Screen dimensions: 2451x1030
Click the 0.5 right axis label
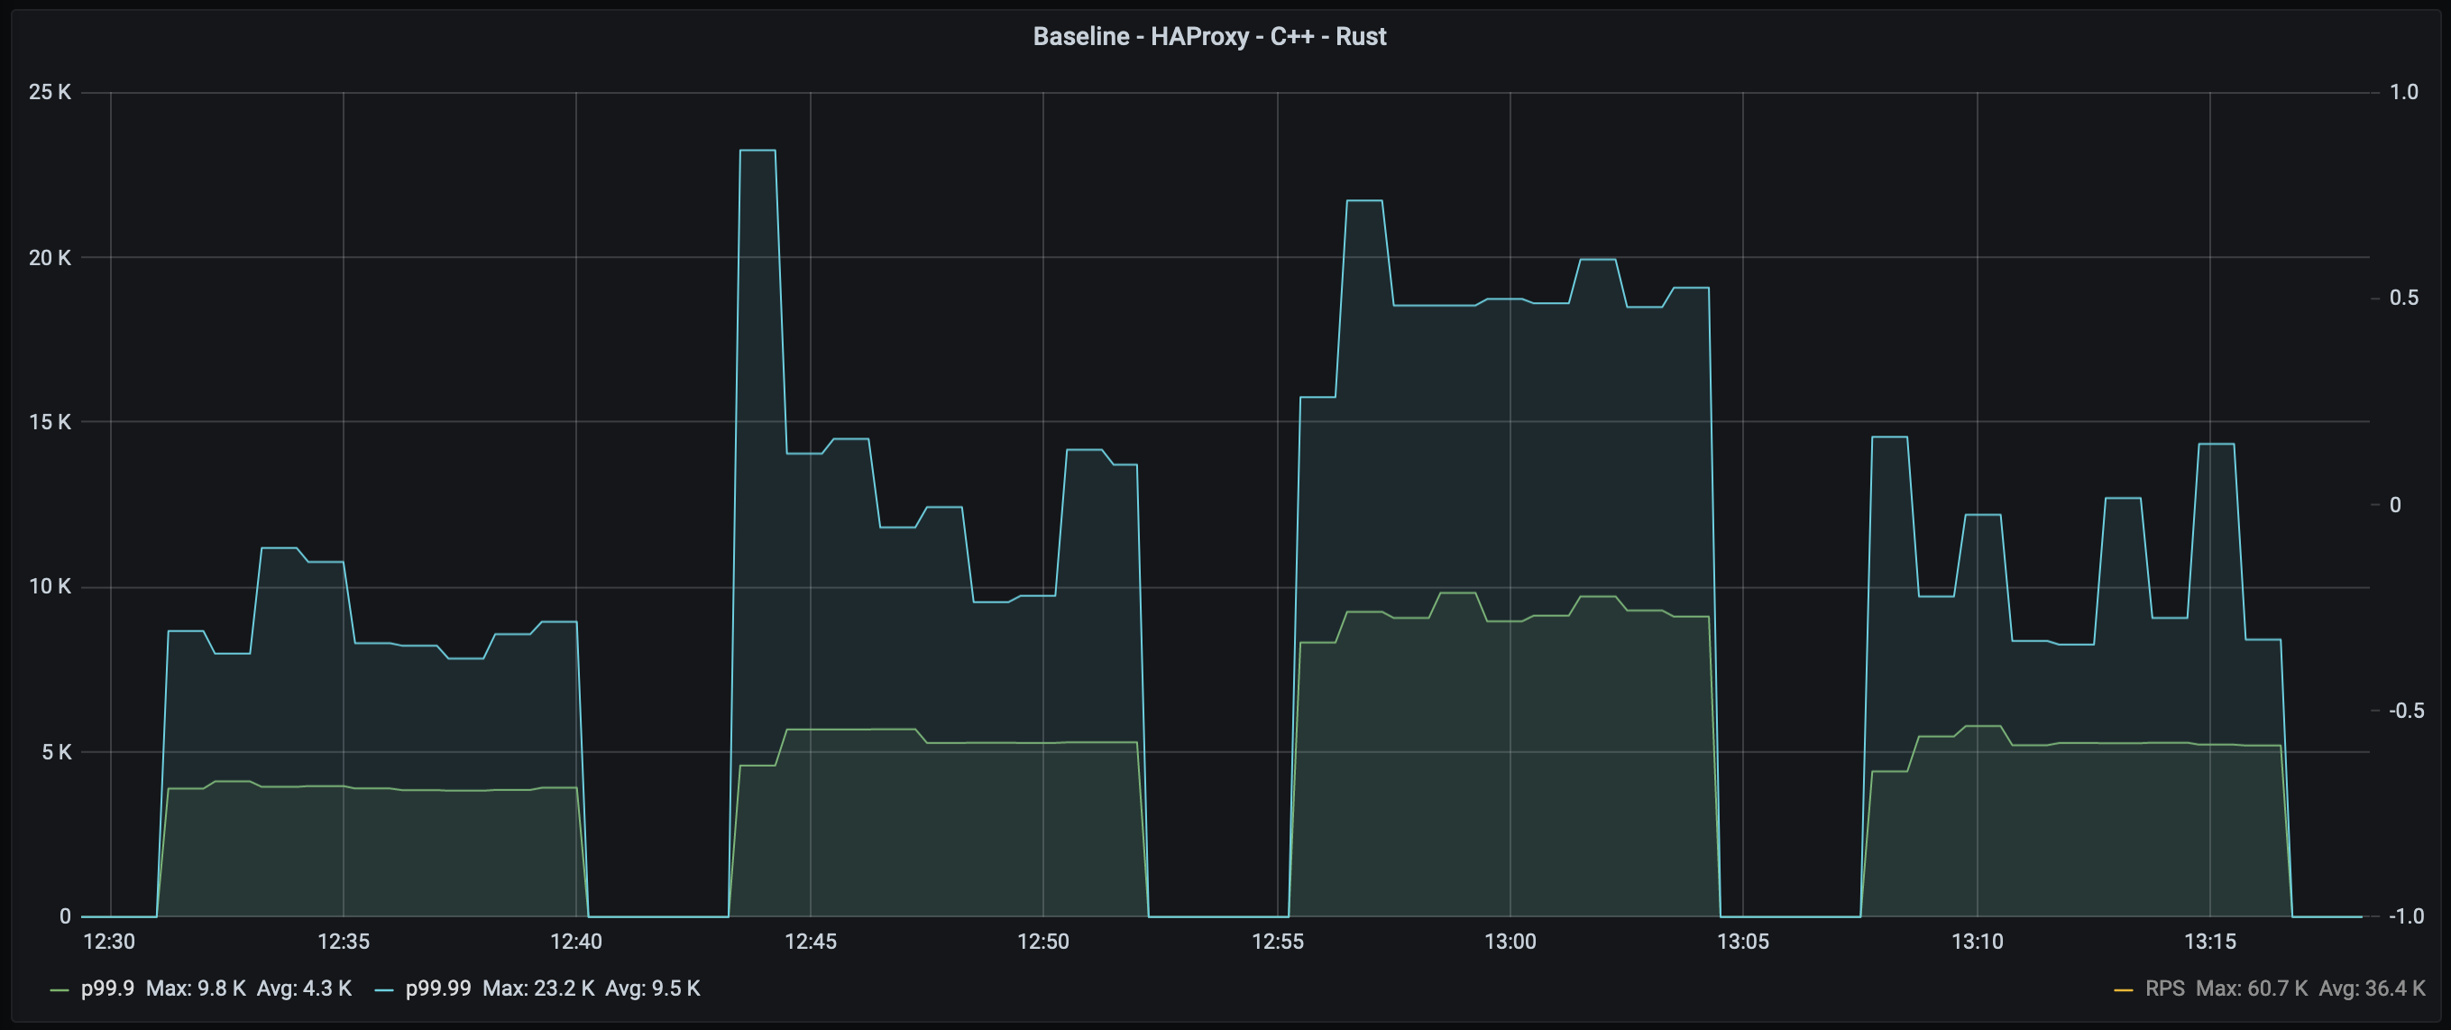click(2403, 298)
